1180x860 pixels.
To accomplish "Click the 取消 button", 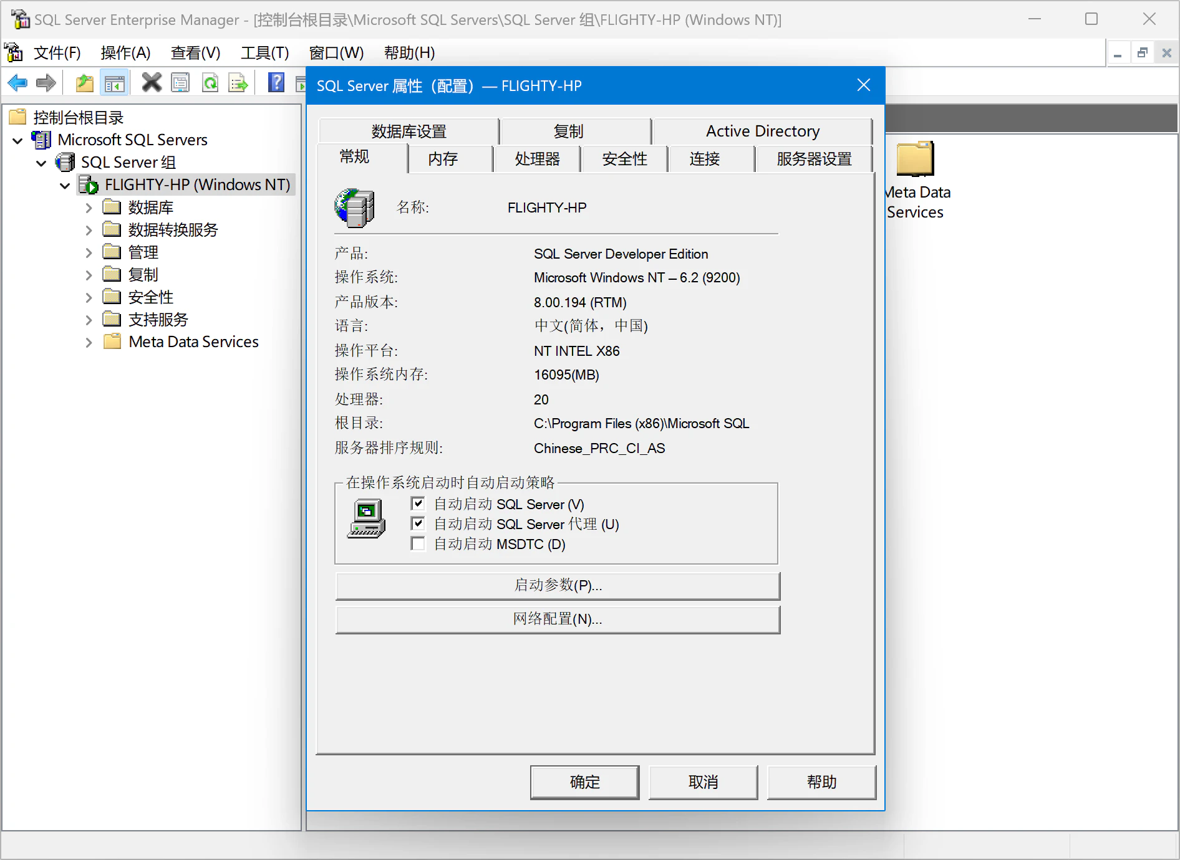I will tap(703, 782).
